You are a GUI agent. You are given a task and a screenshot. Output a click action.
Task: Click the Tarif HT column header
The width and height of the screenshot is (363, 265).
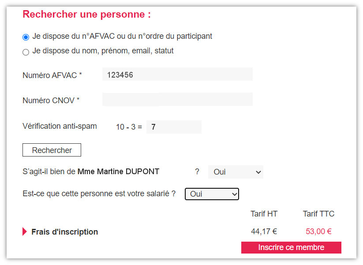(264, 213)
